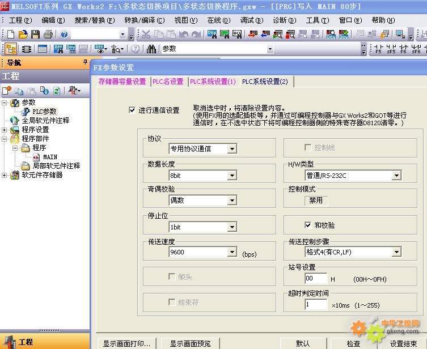Screen dimensions: 427x349
Task: Click the Redo arrow icon
Action: (196, 34)
